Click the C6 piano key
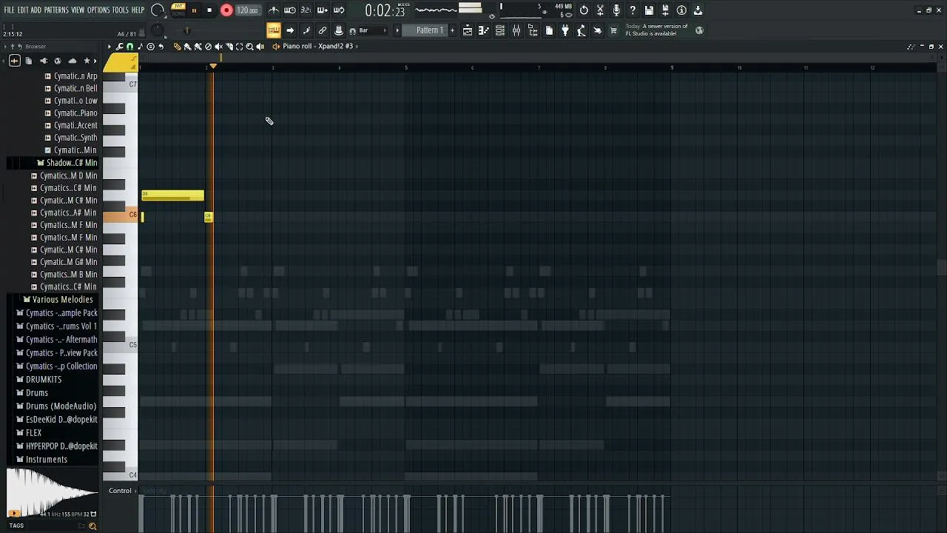This screenshot has height=533, width=947. [120, 215]
